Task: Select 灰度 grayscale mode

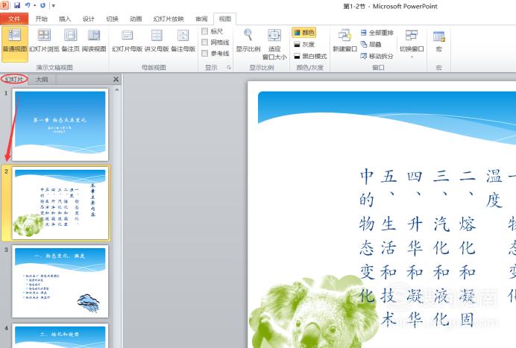Action: pos(304,44)
